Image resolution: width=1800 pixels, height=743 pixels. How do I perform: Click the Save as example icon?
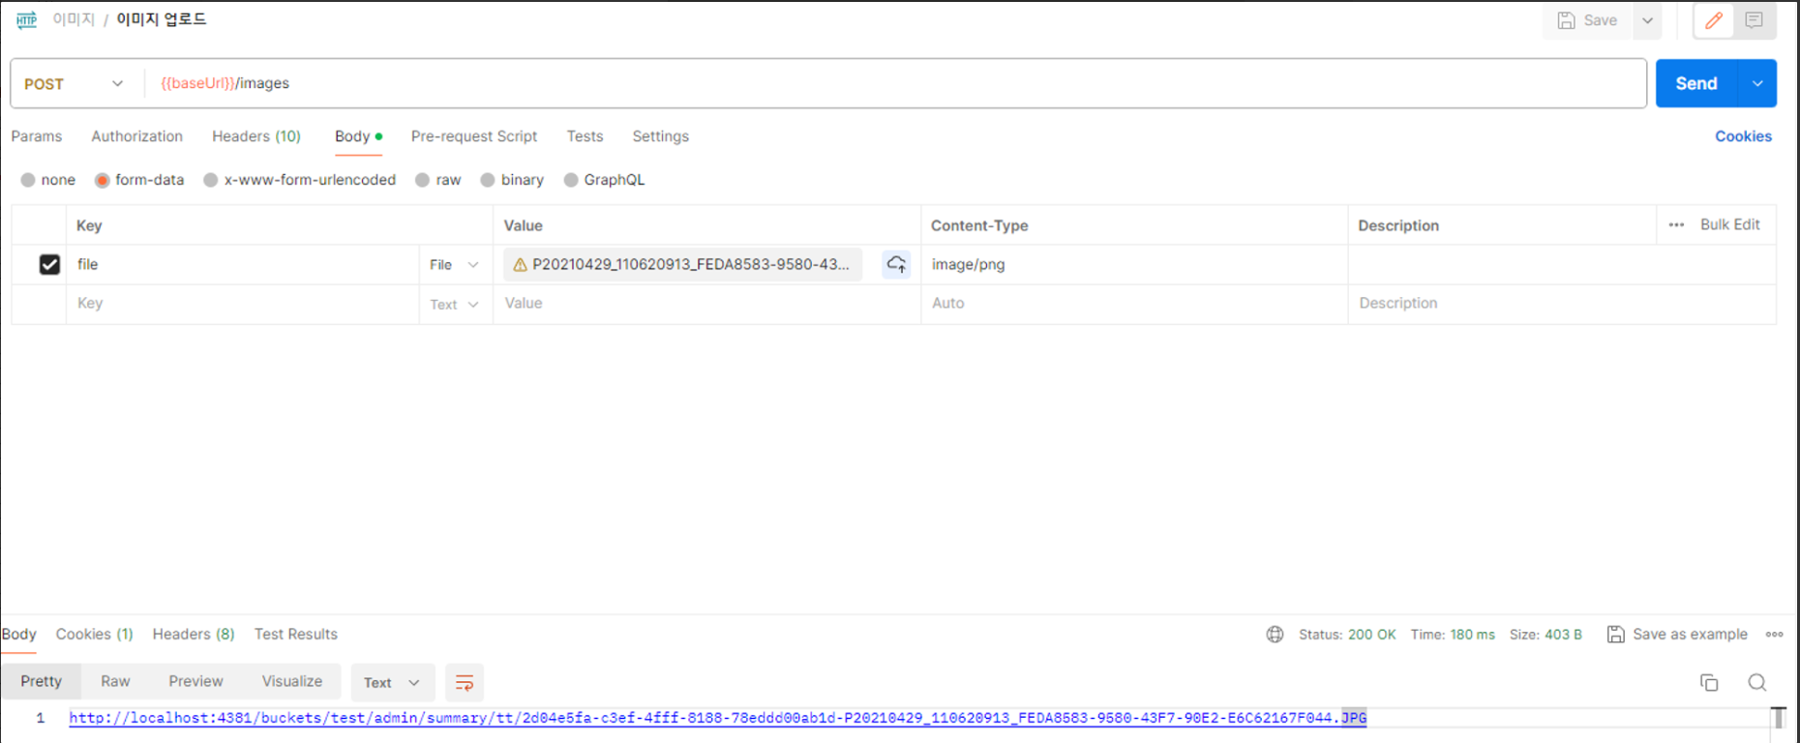coord(1615,635)
